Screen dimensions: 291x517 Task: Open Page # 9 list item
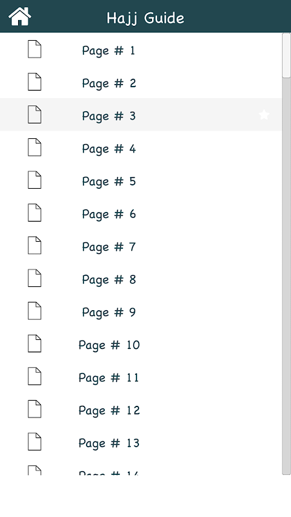coord(140,311)
